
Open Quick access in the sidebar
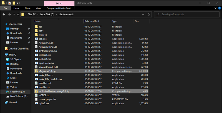pyautogui.click(x=15, y=24)
